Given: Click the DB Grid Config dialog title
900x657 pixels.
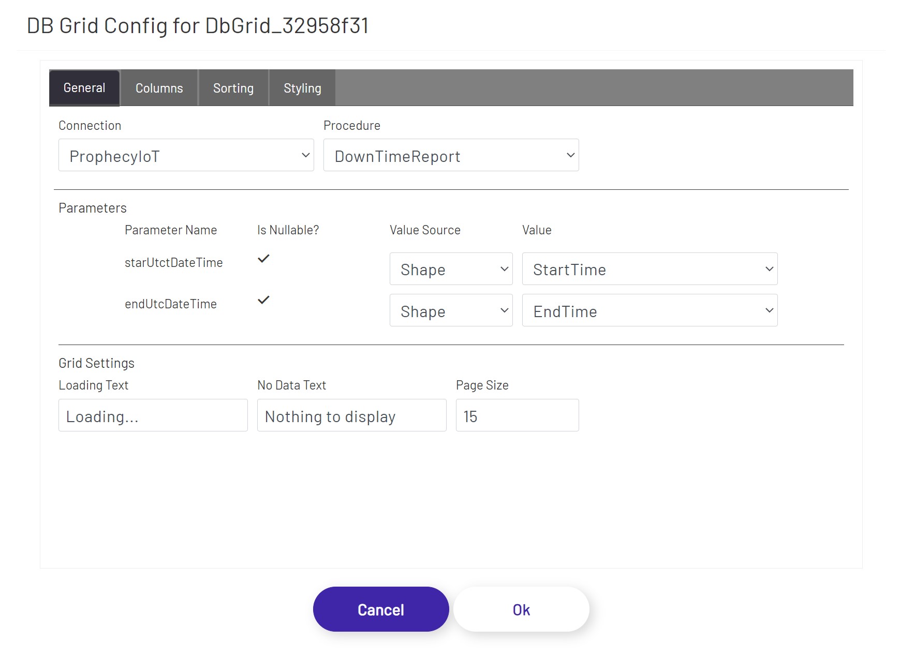Looking at the screenshot, I should coord(198,24).
